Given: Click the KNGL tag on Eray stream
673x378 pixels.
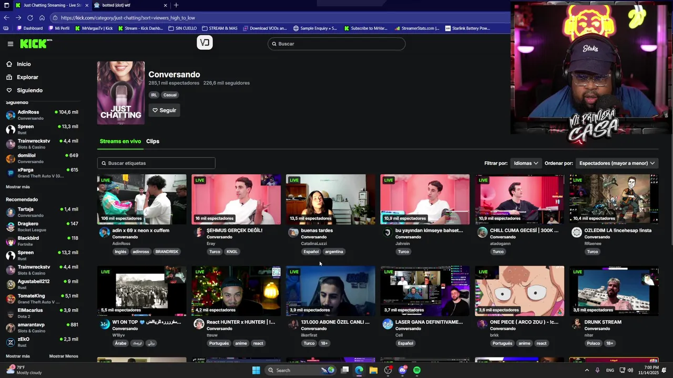Looking at the screenshot, I should point(232,251).
